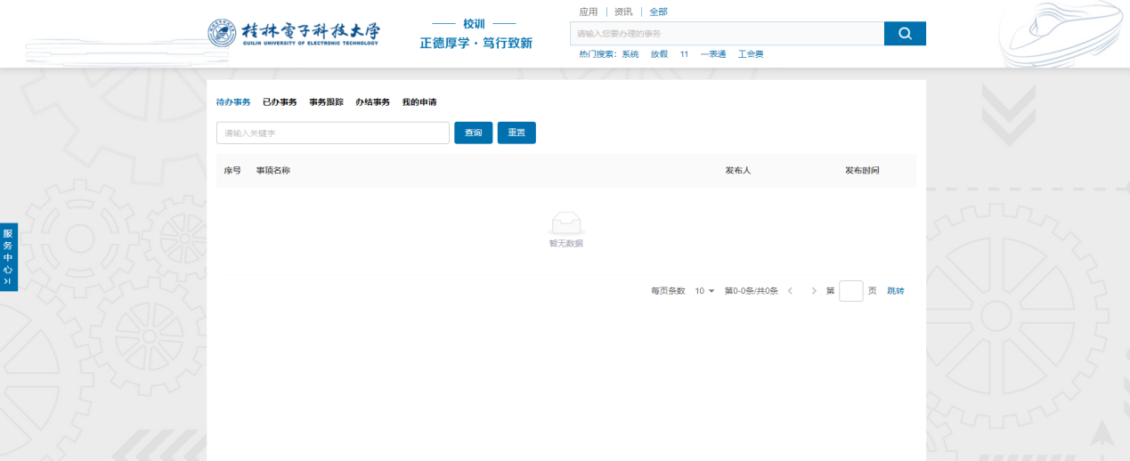Go to next page with right chevron
1130x461 pixels.
point(814,291)
